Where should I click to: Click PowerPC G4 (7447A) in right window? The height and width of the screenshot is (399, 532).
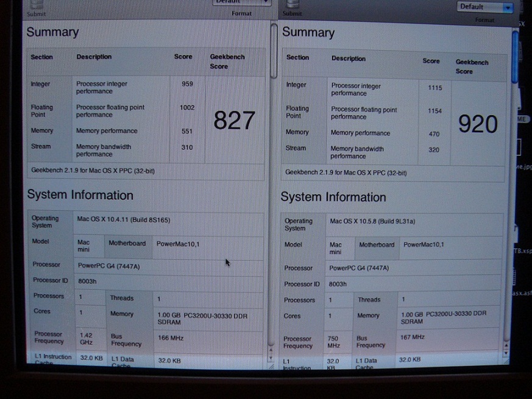tap(358, 268)
